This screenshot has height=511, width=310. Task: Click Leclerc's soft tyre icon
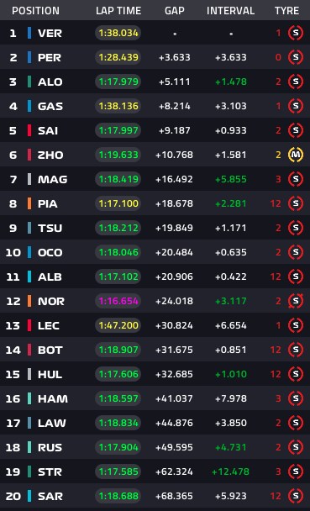click(x=296, y=325)
